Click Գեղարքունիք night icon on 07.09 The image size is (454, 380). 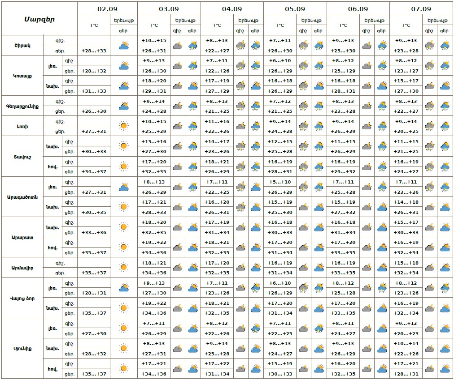(x=430, y=106)
